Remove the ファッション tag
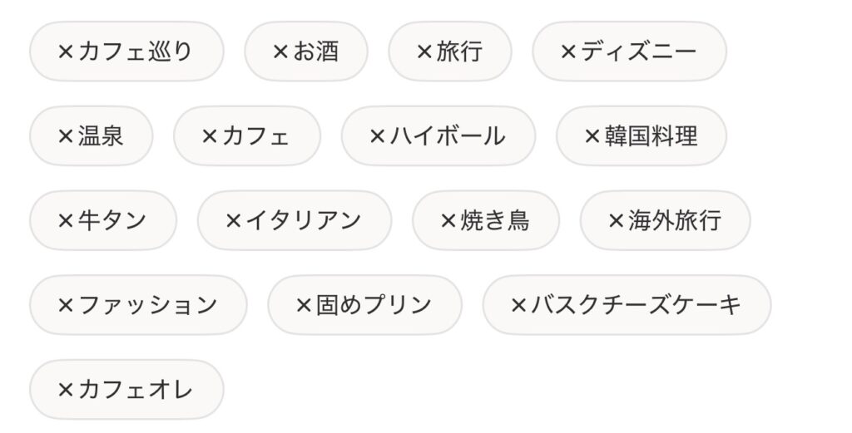Image resolution: width=852 pixels, height=433 pixels. pos(66,305)
